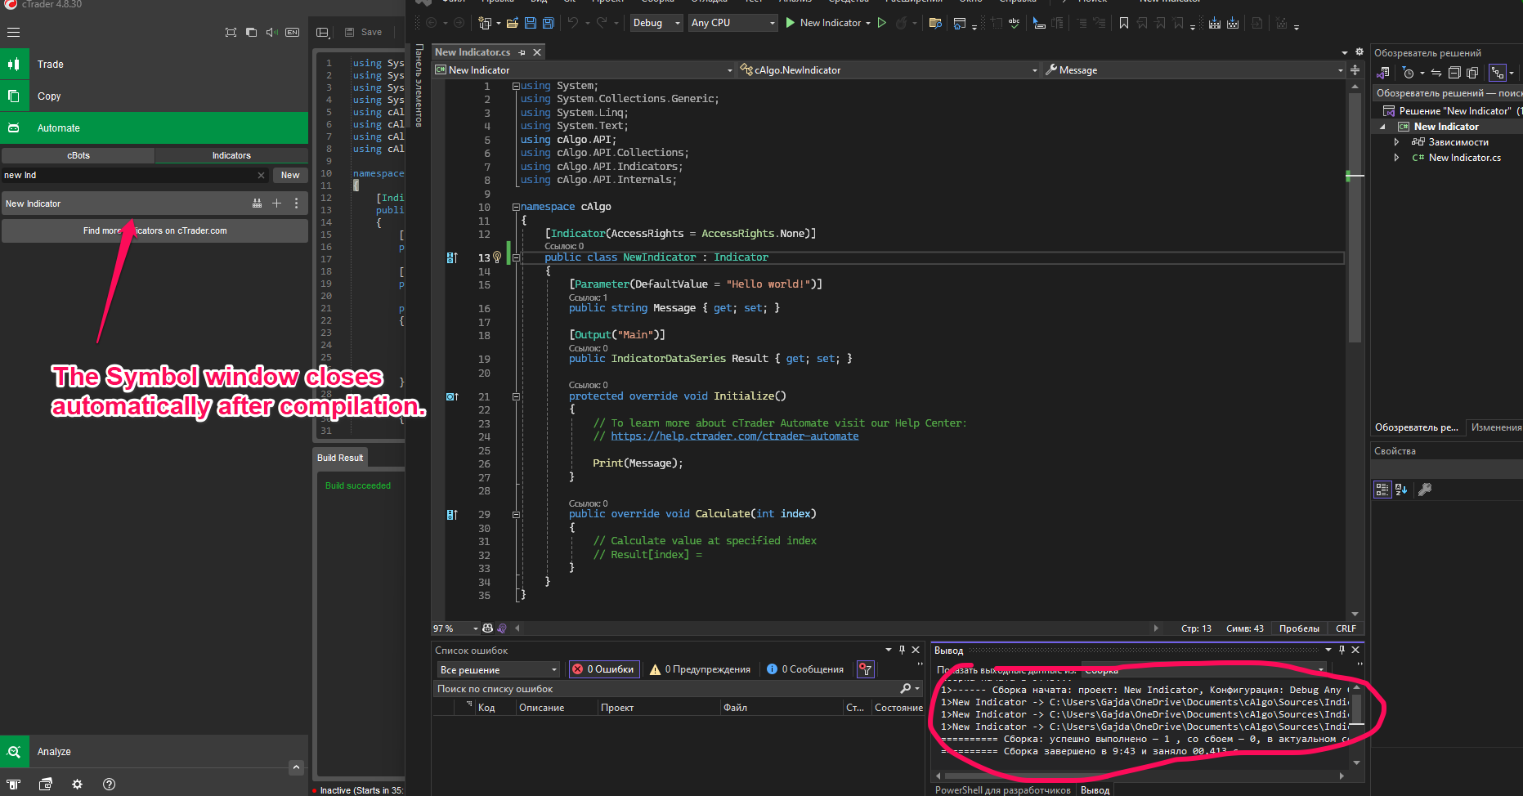Open the cTrader editor layout icon beside Save

[x=322, y=33]
